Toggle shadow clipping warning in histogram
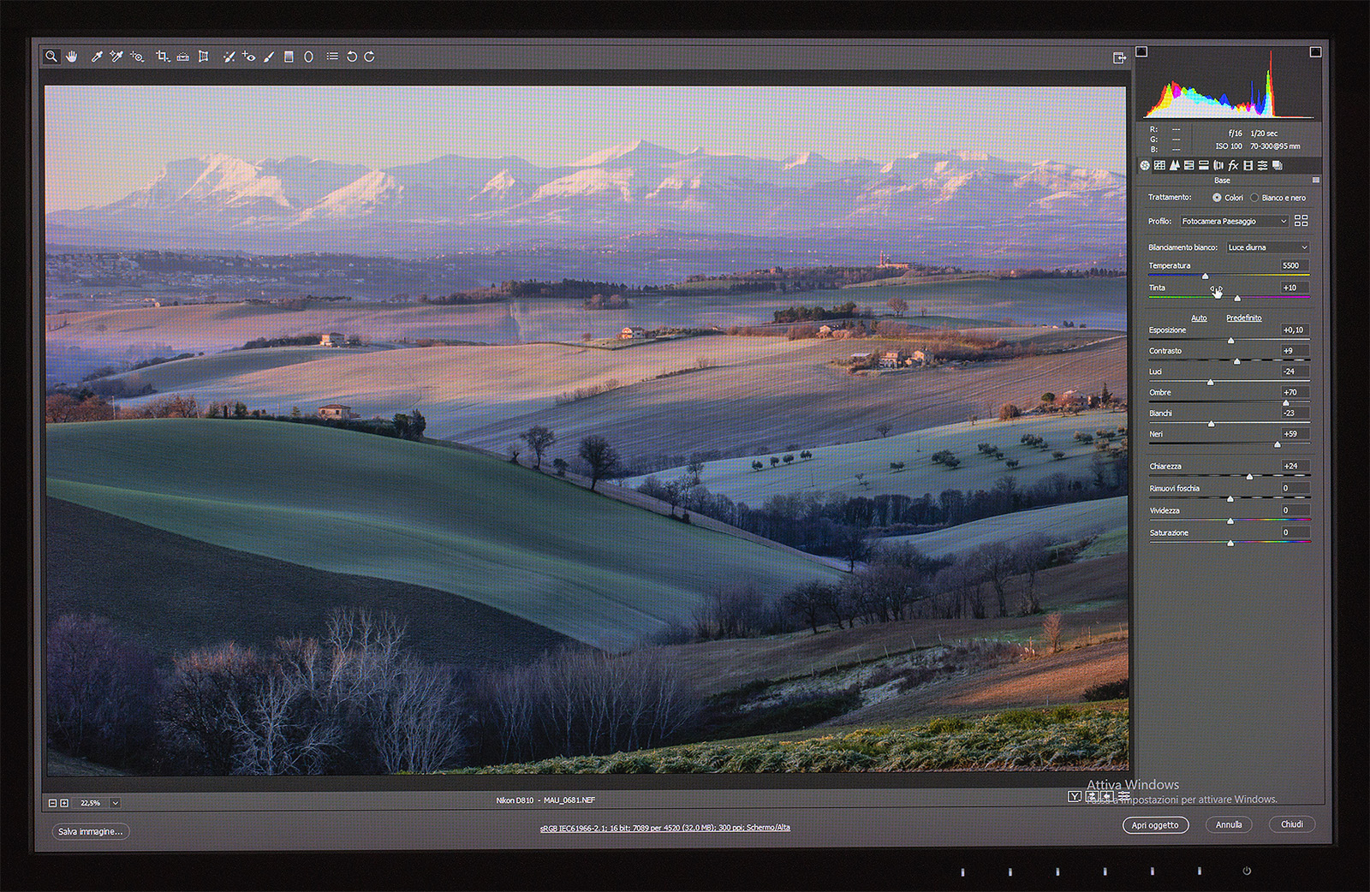 [x=1141, y=52]
